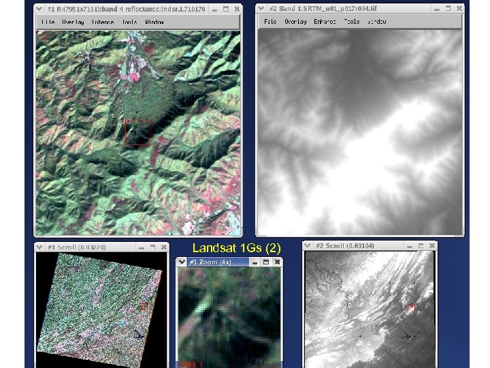Image resolution: width=490 pixels, height=368 pixels.
Task: Open Overlay menu in window #1
Action: pyautogui.click(x=73, y=22)
